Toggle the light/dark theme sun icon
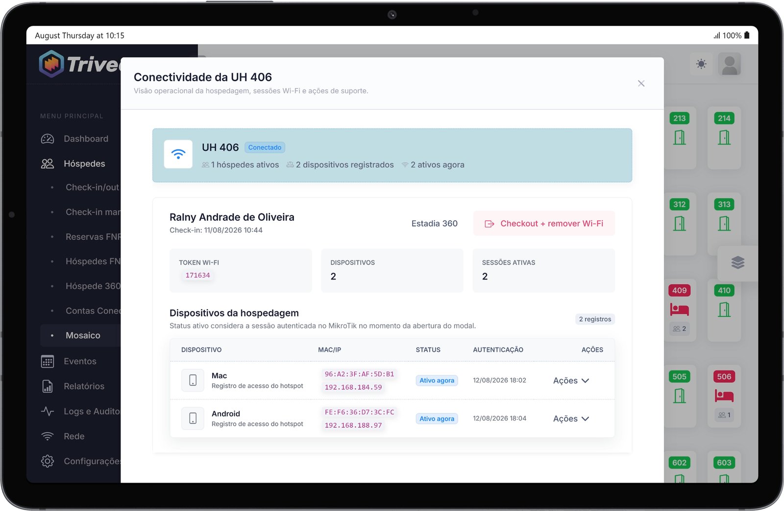 (x=701, y=64)
